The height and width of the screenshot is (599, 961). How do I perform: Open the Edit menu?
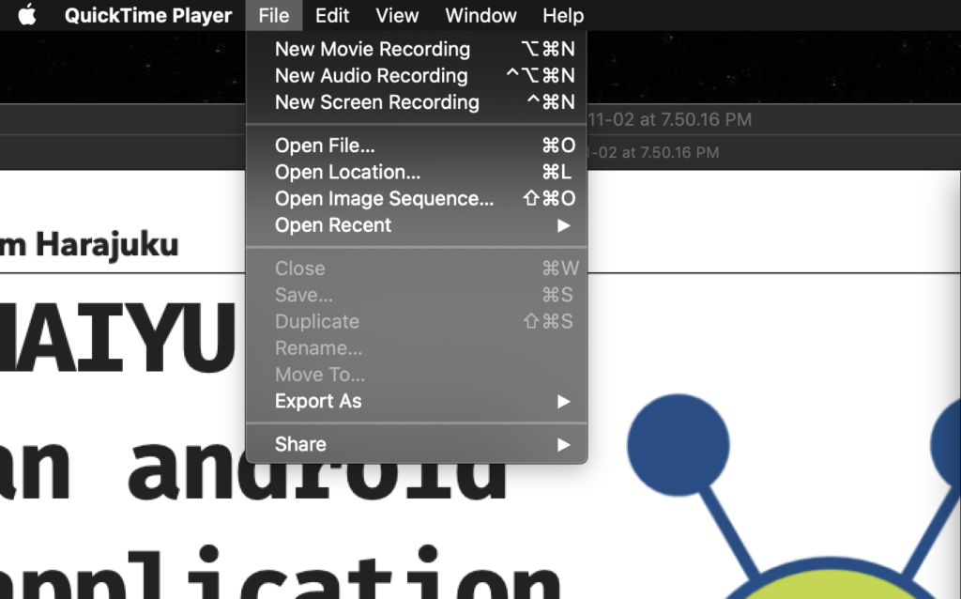coord(332,15)
